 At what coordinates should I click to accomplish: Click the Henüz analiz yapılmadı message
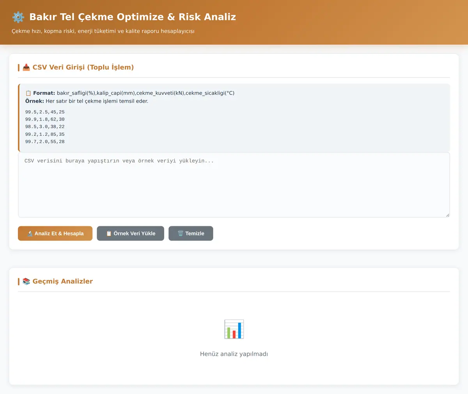coord(234,354)
